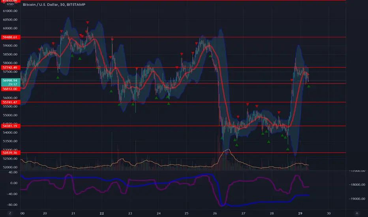Toggle the A auto-scale button

click(357, 213)
